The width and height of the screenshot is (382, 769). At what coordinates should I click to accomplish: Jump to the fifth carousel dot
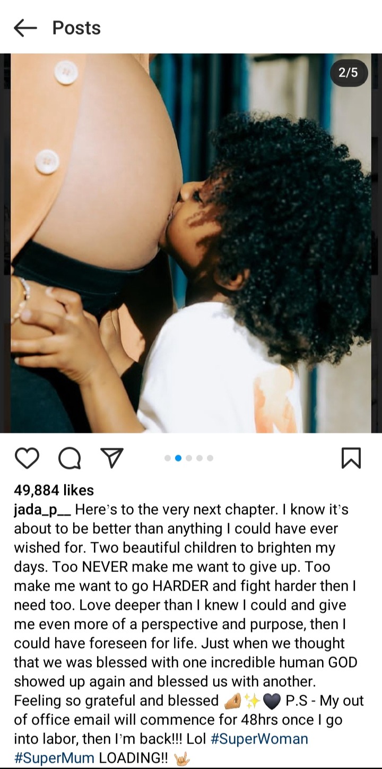210,458
